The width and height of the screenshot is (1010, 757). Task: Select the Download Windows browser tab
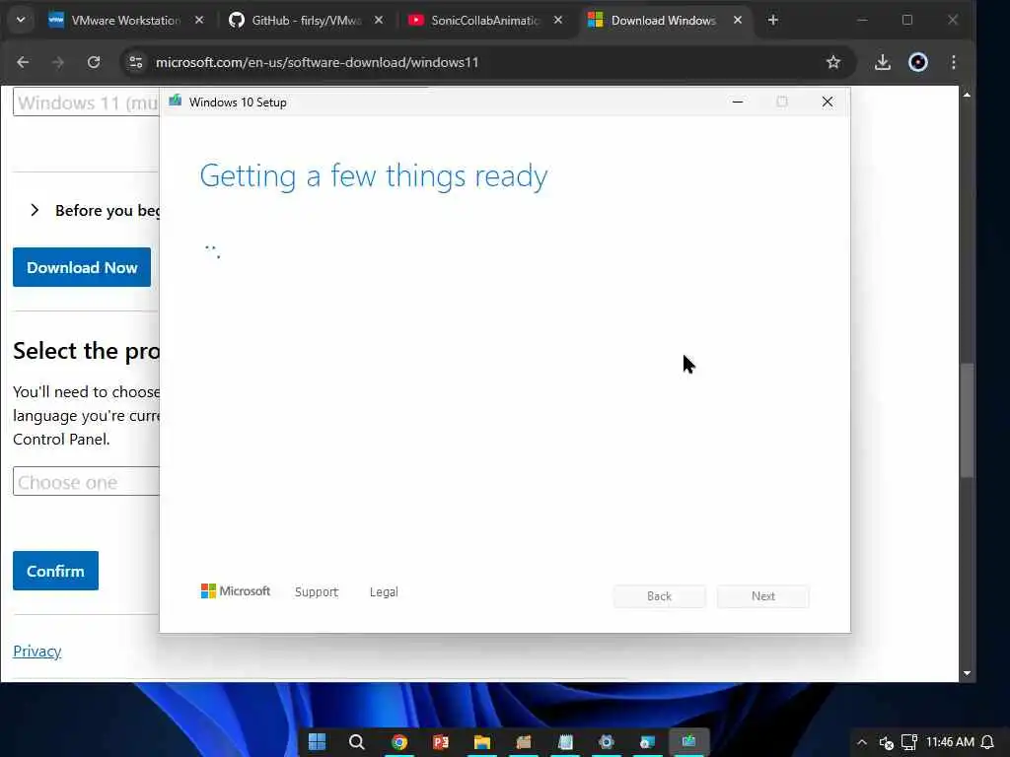[x=664, y=21]
